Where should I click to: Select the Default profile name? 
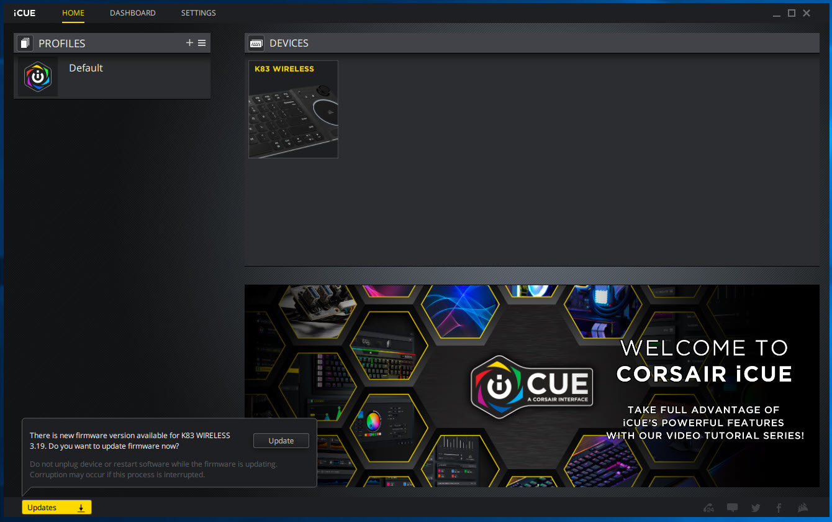tap(86, 68)
